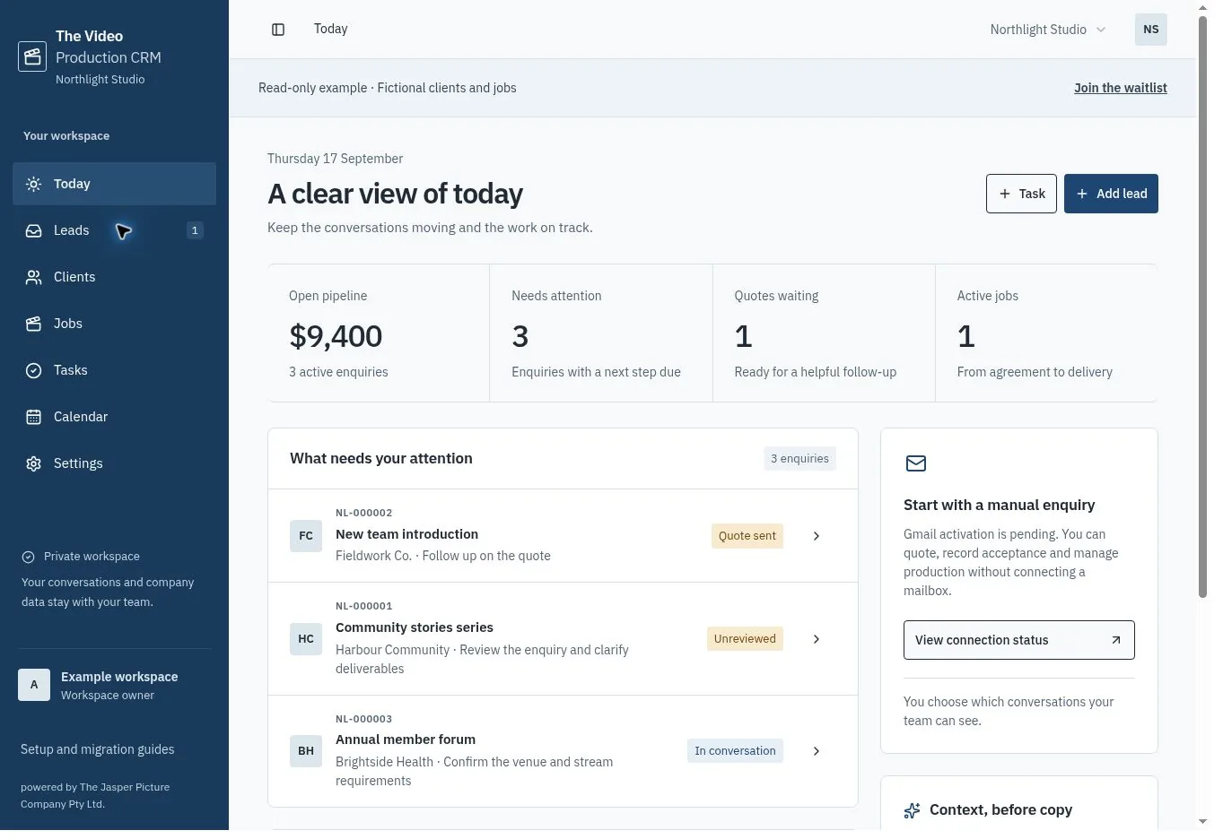Open the Northlight Studio workspace dropdown

pyautogui.click(x=1048, y=30)
